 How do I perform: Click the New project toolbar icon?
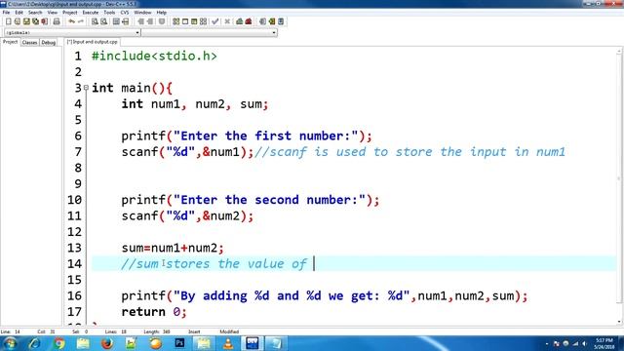coord(262,21)
